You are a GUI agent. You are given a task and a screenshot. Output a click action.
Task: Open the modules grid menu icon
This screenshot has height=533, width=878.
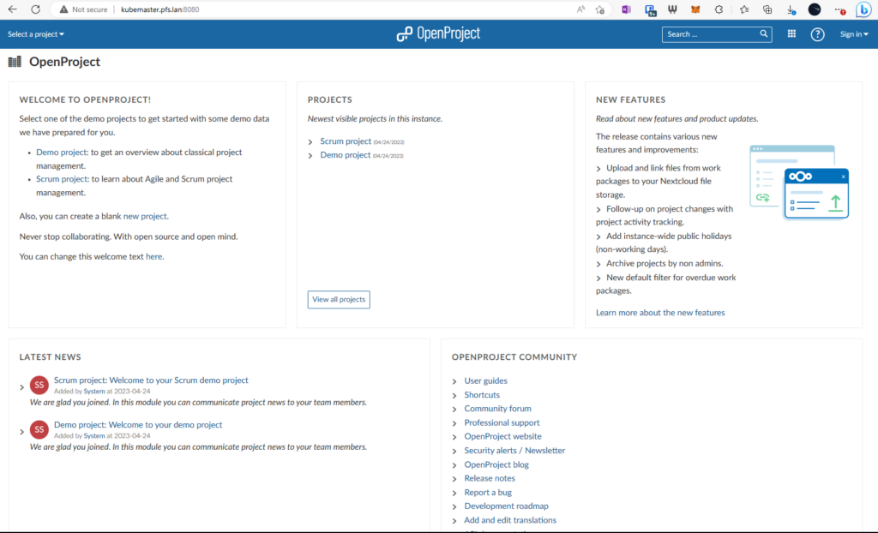[791, 34]
